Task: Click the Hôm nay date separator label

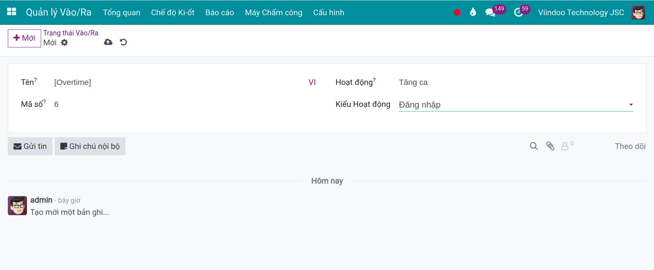Action: click(327, 181)
